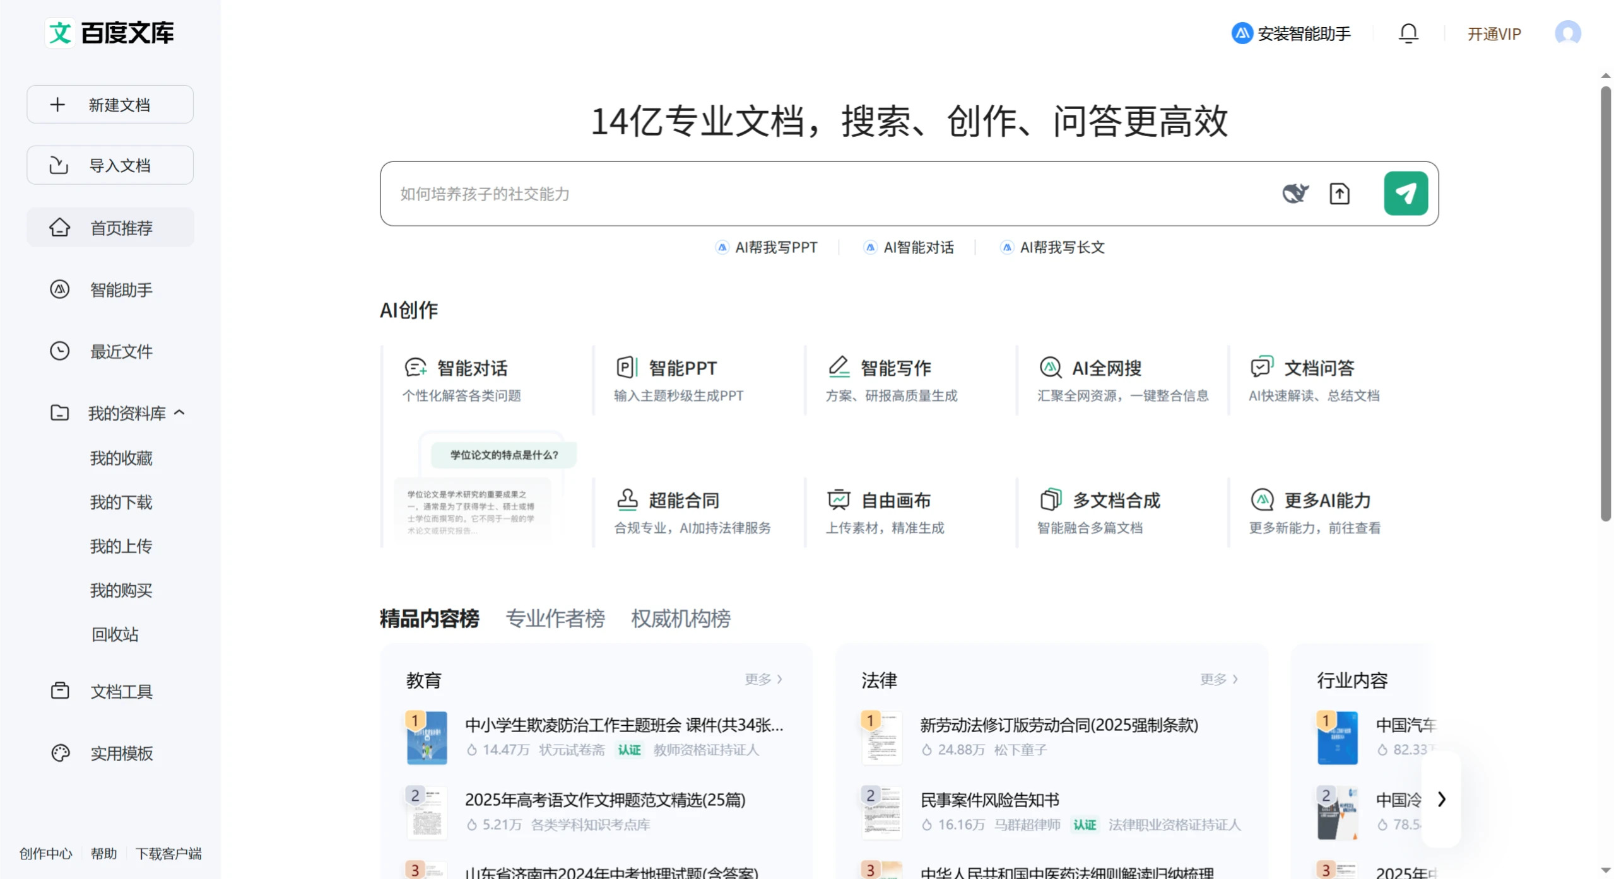Click the notification bell icon
1614x879 pixels.
(1408, 33)
